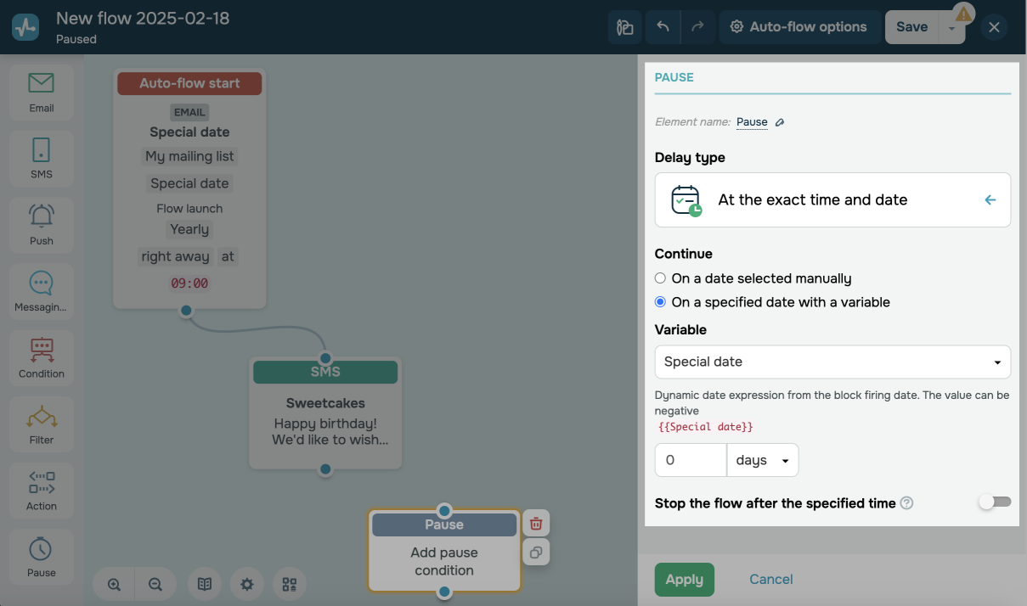1027x606 pixels.
Task: Duplicate the Pause block with copy icon
Action: point(536,552)
